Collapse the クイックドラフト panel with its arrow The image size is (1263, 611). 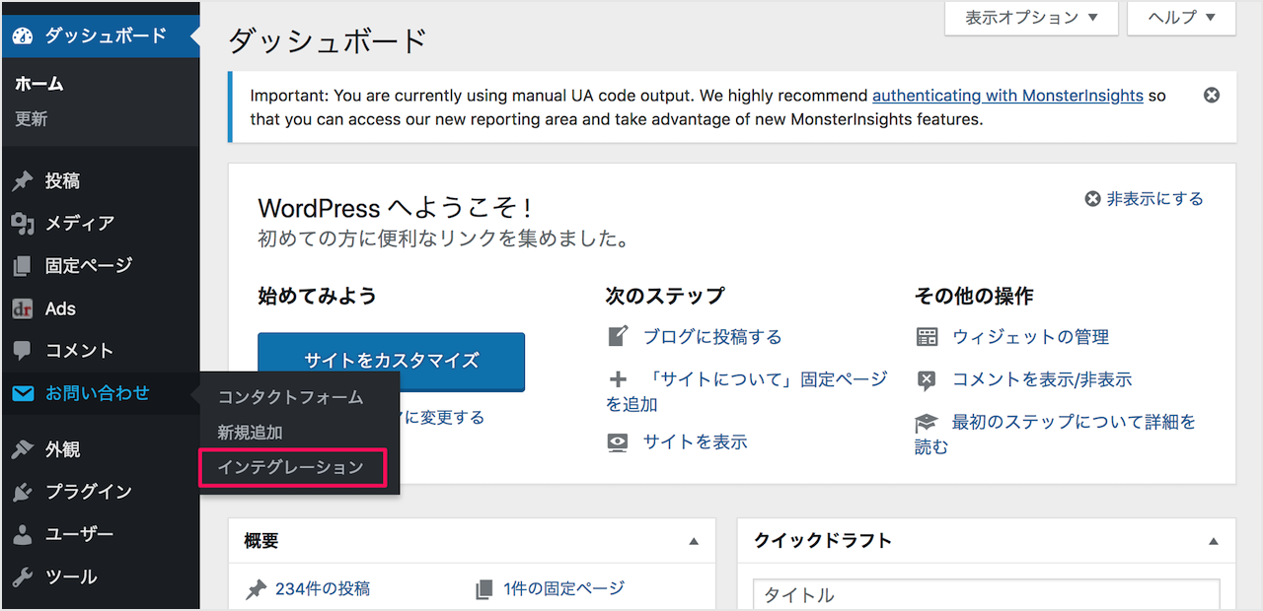[1213, 541]
